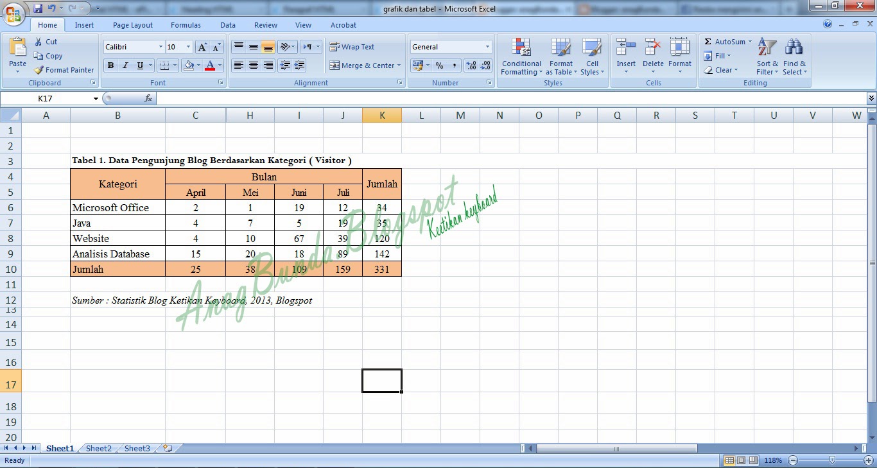Switch to Sheet2
Screen dimensions: 877x468
[x=98, y=448]
